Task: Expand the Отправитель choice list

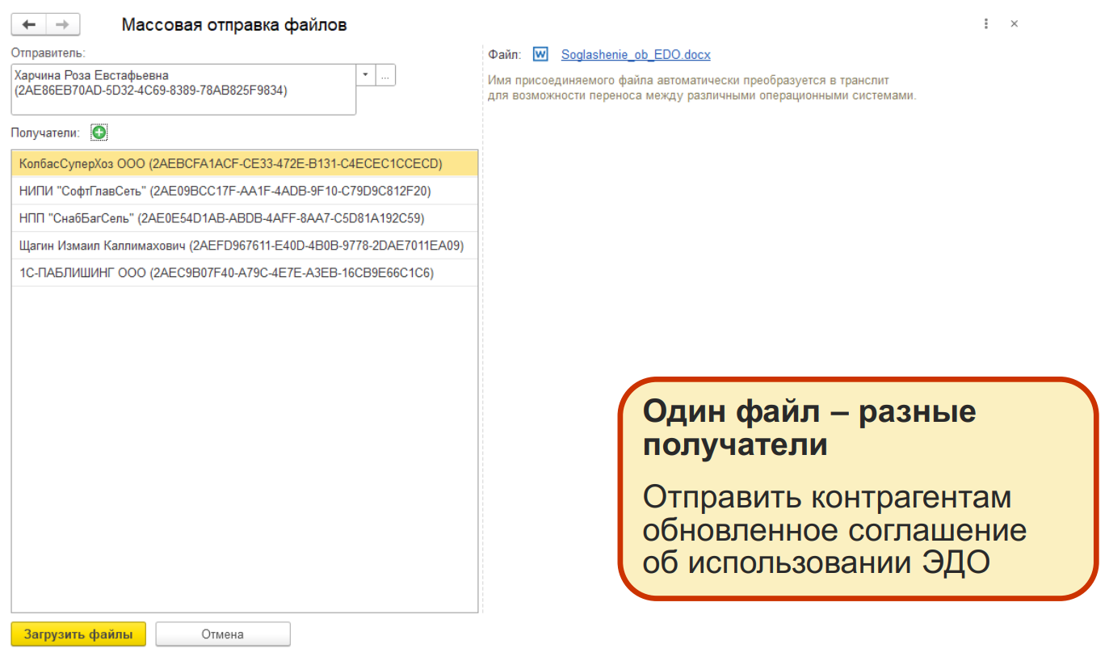Action: (365, 74)
